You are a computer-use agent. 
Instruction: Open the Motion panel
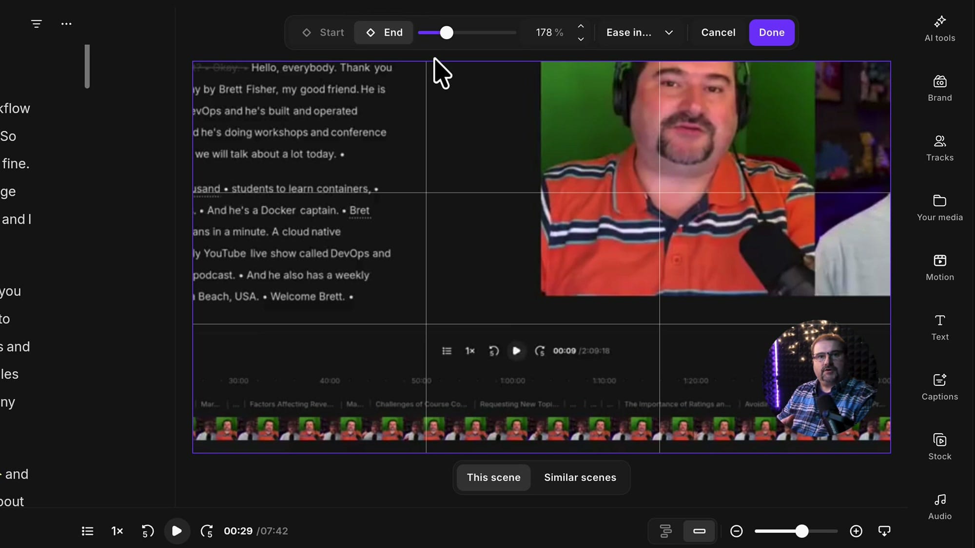(939, 268)
